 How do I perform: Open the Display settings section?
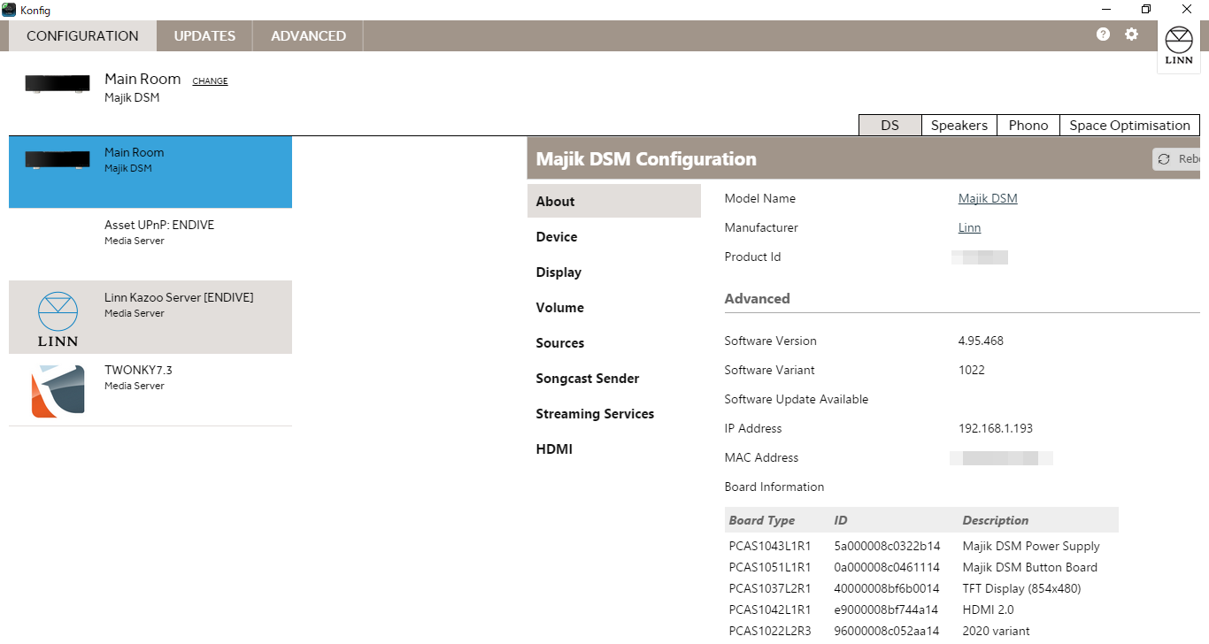(x=613, y=272)
